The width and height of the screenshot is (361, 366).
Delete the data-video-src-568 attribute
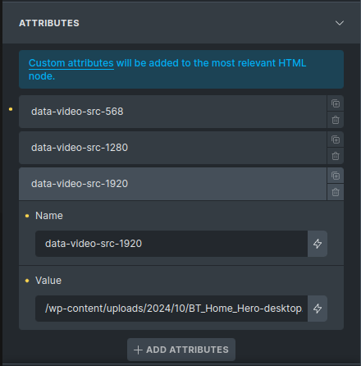point(336,120)
